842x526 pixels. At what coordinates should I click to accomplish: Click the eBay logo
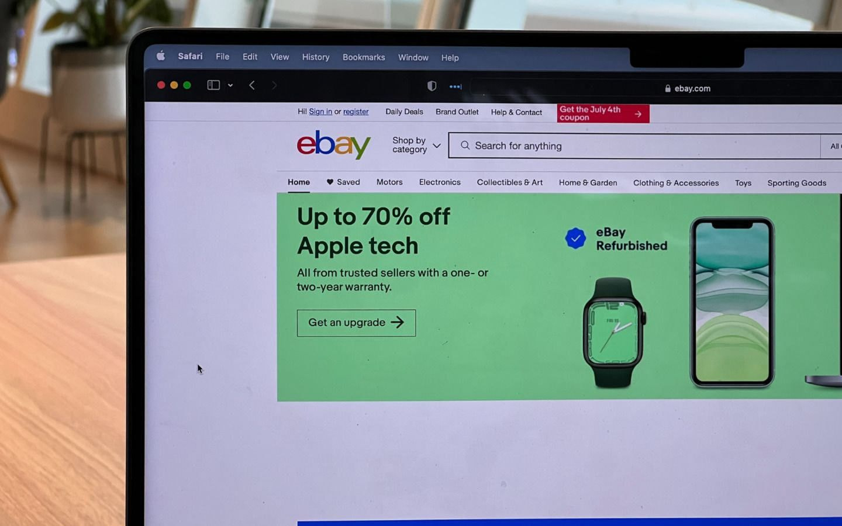point(334,144)
